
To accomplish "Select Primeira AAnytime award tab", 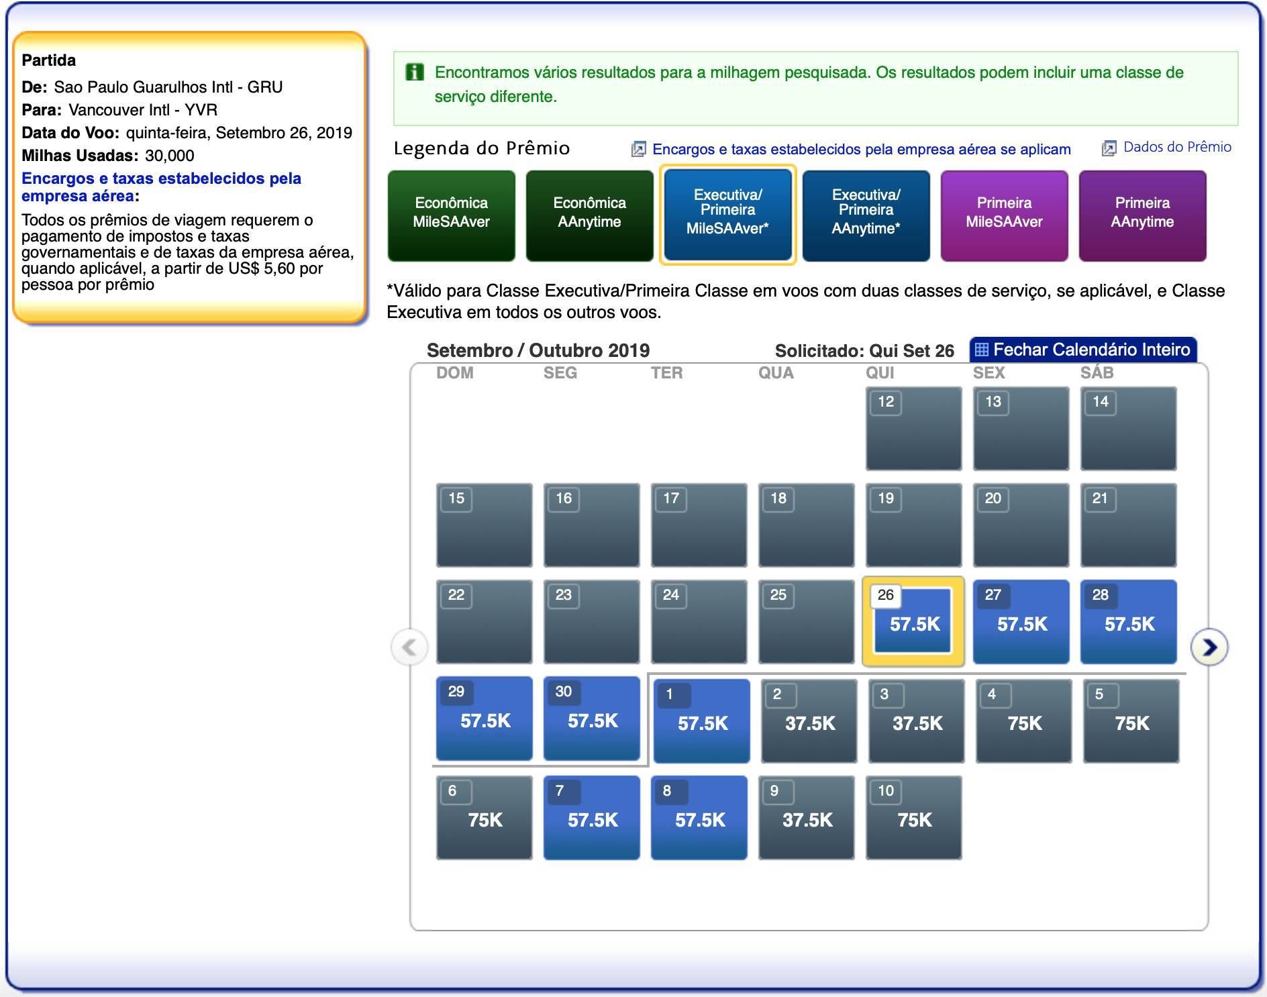I will (x=1143, y=215).
